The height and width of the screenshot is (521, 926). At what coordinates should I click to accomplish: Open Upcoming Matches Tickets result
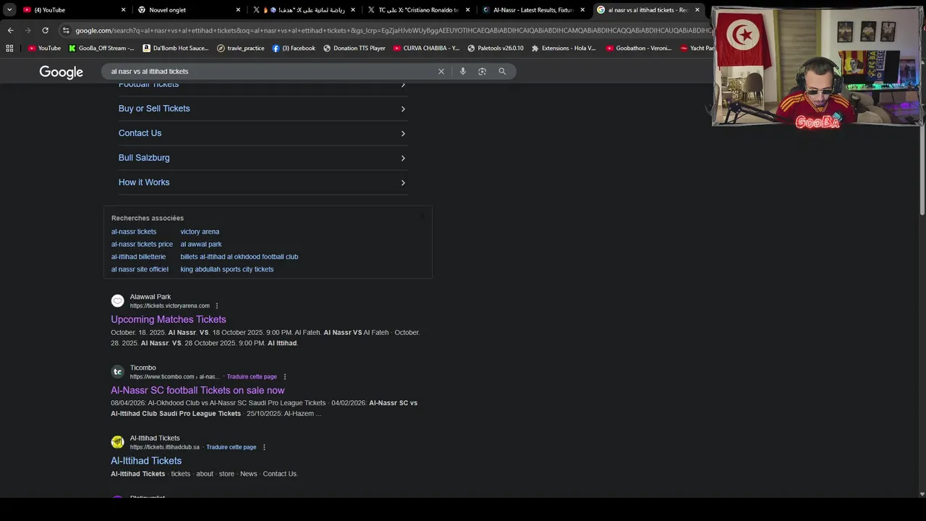pyautogui.click(x=169, y=319)
